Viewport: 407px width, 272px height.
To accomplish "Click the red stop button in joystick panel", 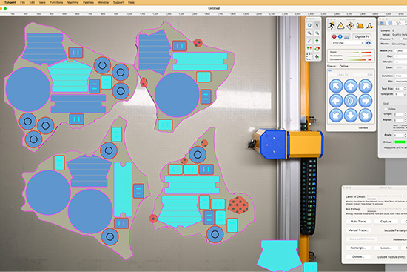I will [x=334, y=36].
